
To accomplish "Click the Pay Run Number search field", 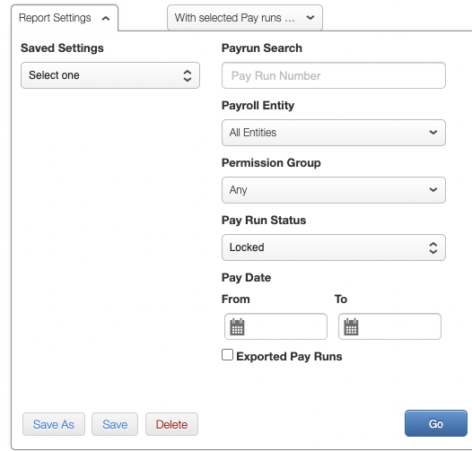I will coord(334,75).
